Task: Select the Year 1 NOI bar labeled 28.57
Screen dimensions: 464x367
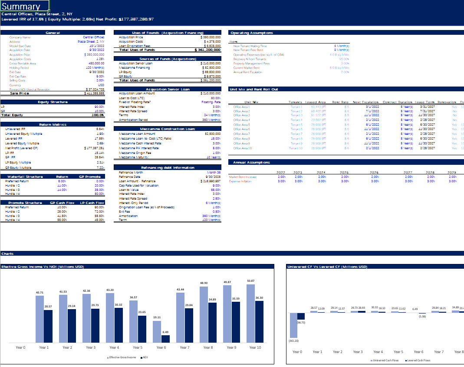Action: coord(48,326)
